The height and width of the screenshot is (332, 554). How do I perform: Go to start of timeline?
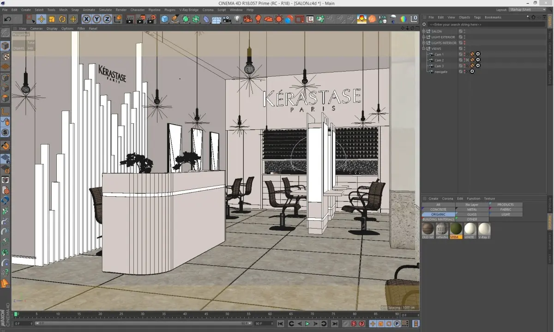tap(280, 324)
